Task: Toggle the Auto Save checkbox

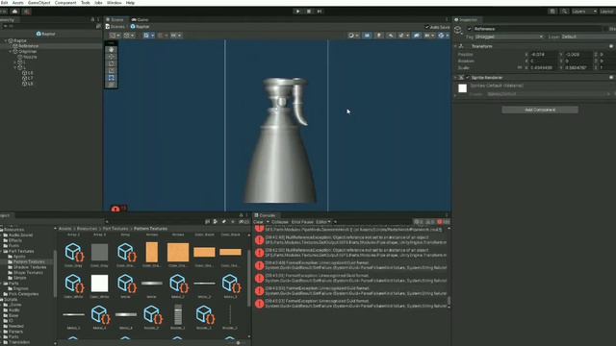Action: point(427,27)
